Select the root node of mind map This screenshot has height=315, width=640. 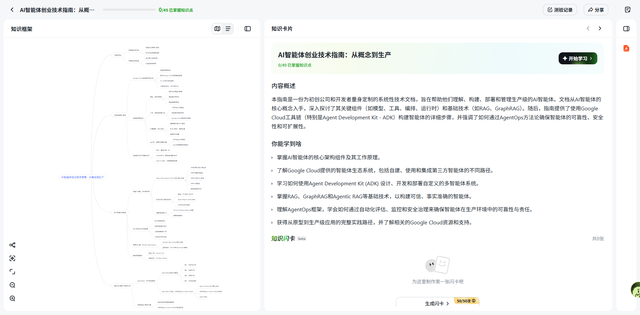click(83, 177)
